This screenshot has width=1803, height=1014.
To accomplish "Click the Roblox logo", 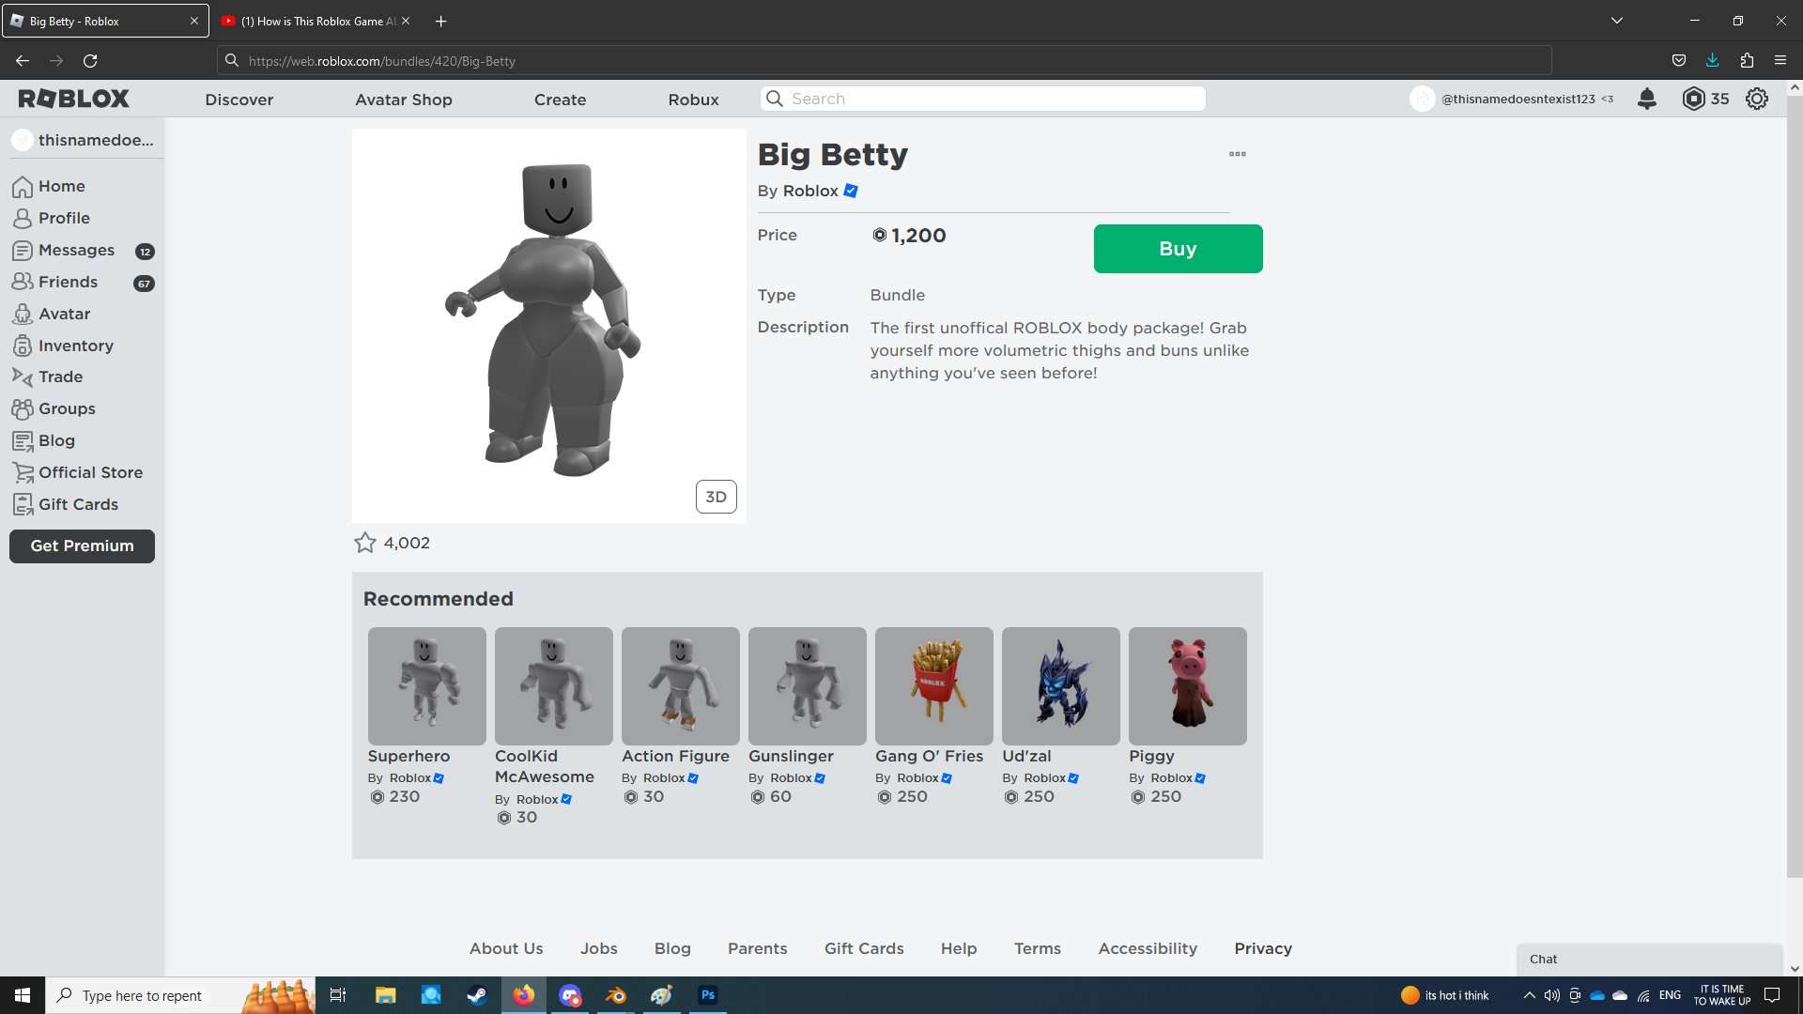I will [x=73, y=99].
